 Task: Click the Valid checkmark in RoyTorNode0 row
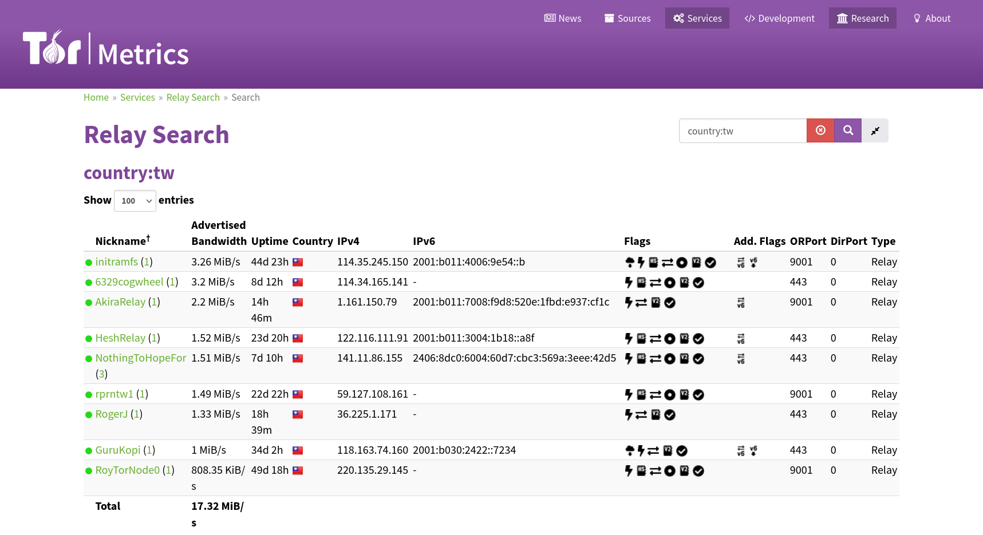[698, 471]
